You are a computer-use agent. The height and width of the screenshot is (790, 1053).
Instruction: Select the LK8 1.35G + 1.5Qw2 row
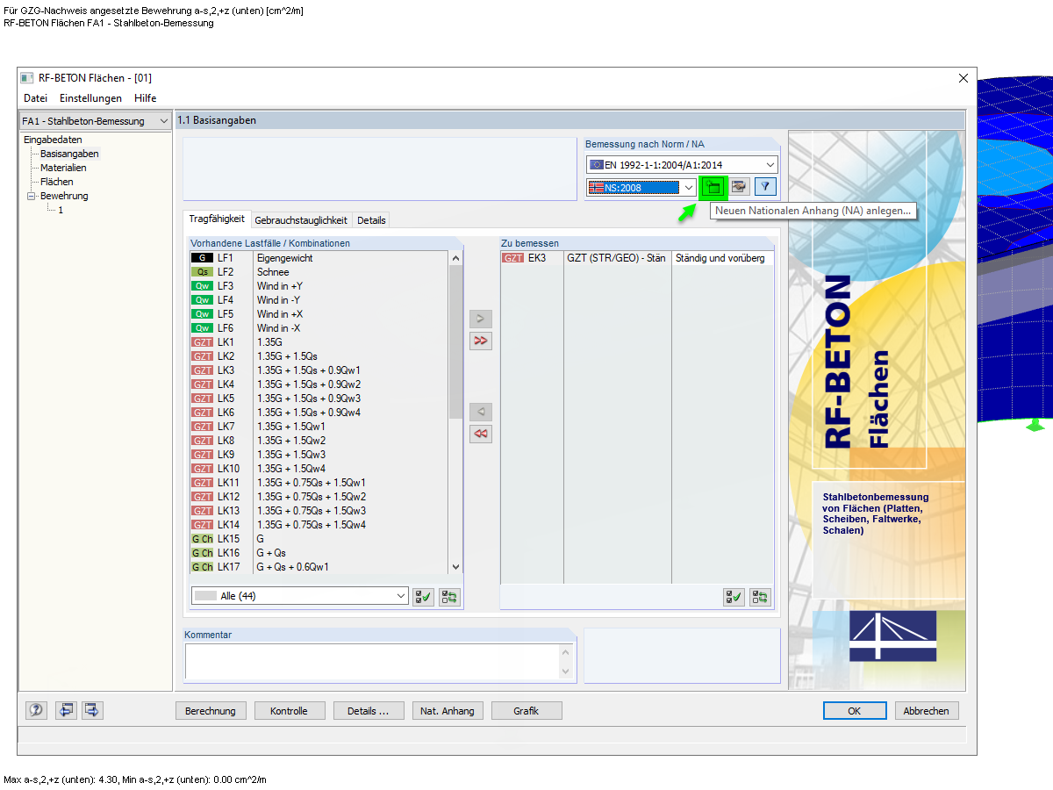(319, 441)
